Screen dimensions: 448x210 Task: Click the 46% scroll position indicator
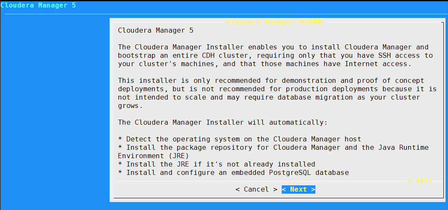pyautogui.click(x=420, y=181)
